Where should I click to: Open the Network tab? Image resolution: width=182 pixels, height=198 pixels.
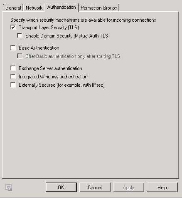pyautogui.click(x=34, y=8)
